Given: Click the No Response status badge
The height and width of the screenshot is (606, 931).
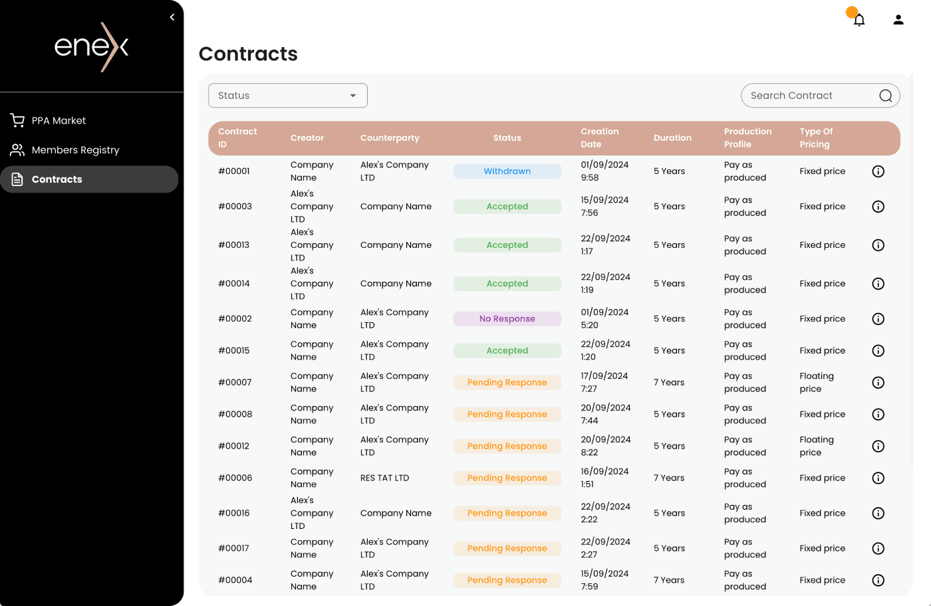Looking at the screenshot, I should (507, 319).
